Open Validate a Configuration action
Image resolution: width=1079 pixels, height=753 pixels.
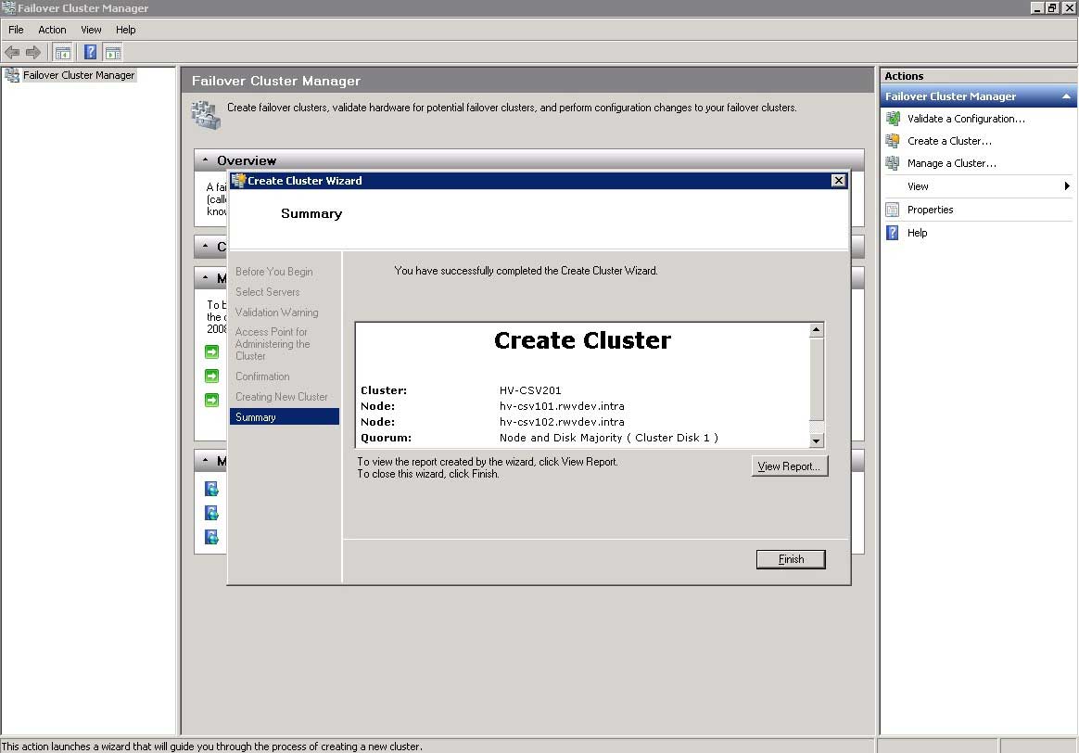coord(966,119)
